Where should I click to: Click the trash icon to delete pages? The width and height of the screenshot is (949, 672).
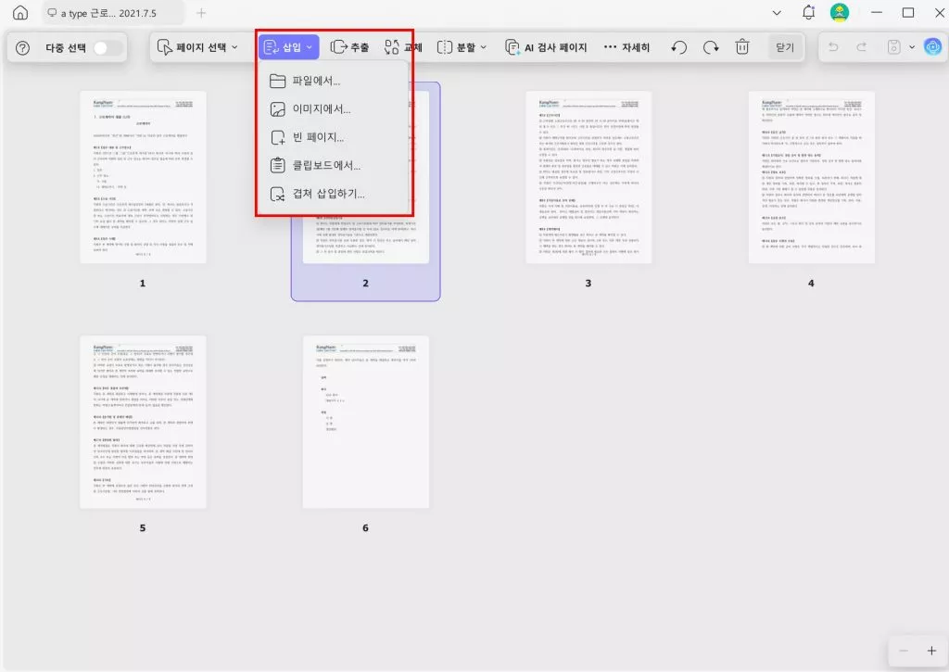click(741, 46)
